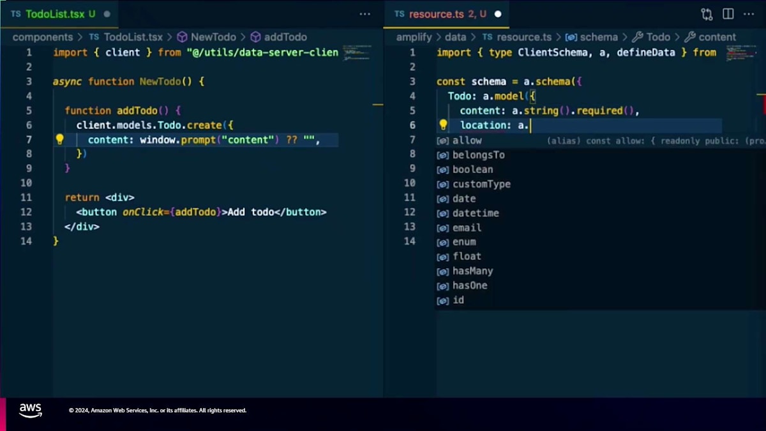The width and height of the screenshot is (766, 431).
Task: Select 'enum' autocomplete suggestion
Action: [x=601, y=242]
